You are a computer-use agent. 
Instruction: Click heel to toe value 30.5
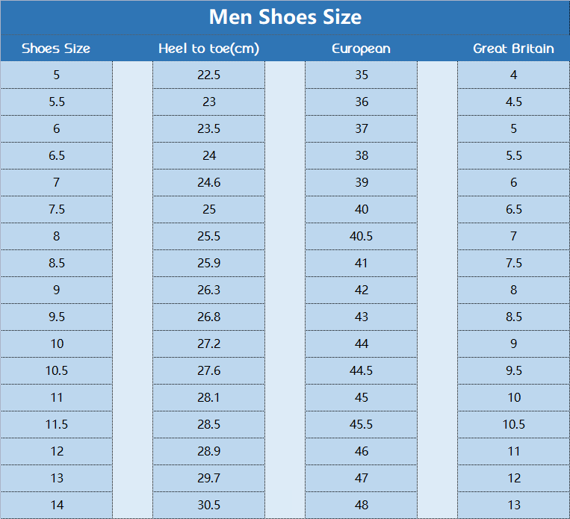pos(209,505)
